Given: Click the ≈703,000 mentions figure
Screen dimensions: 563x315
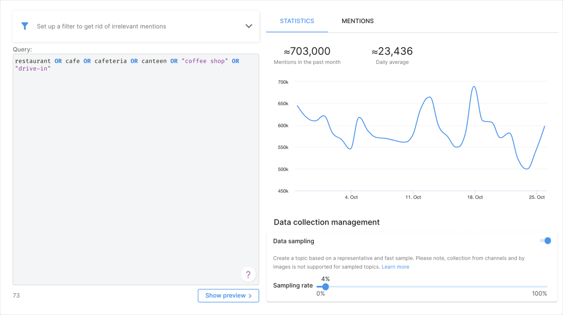Looking at the screenshot, I should [x=307, y=51].
